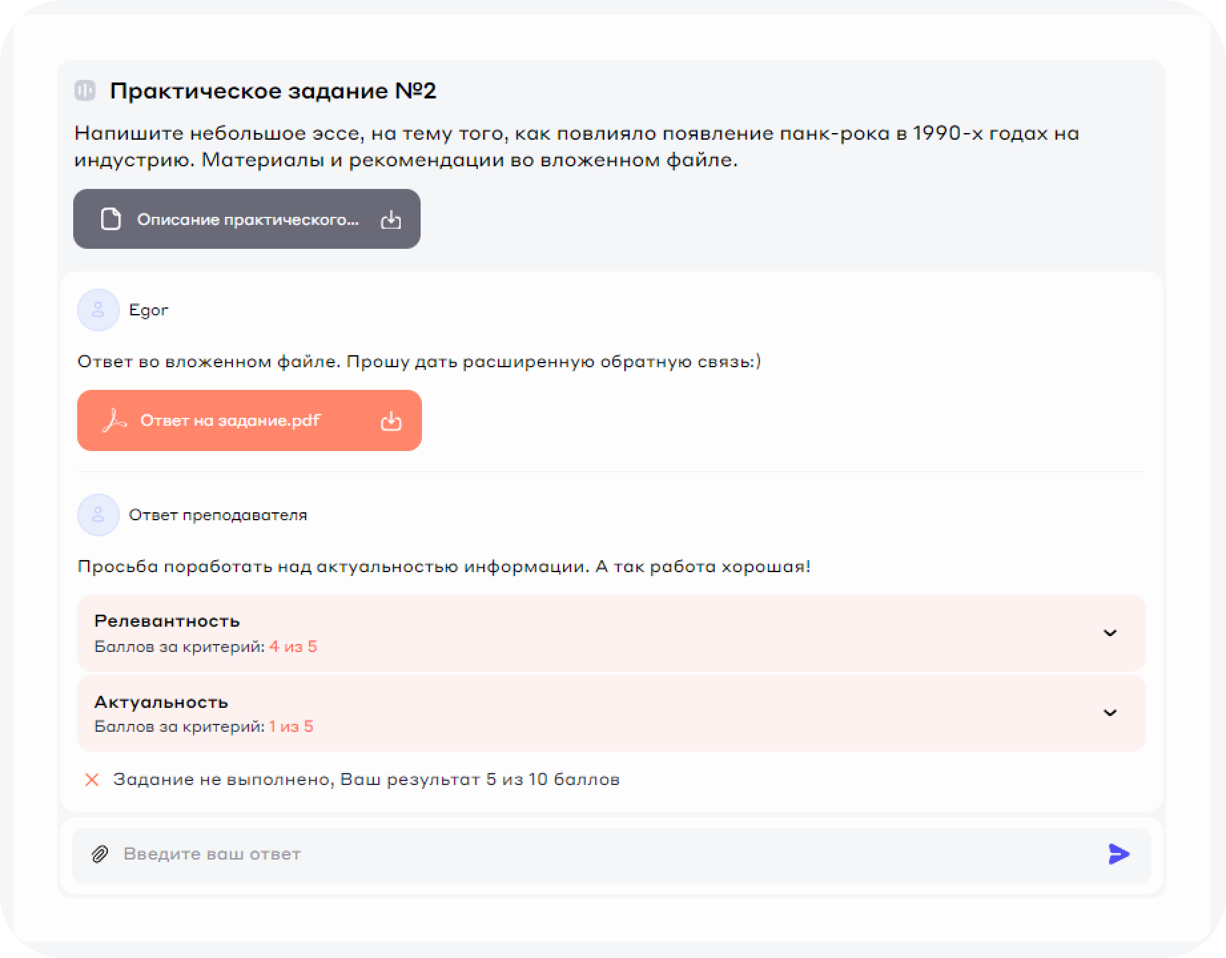Open the Ответ на задание.pdf file name
Screen dimensions: 1226x958
coord(230,420)
